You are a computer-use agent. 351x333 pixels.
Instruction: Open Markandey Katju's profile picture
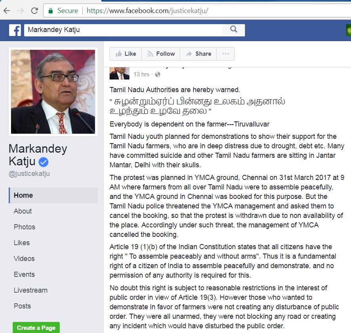click(x=53, y=92)
